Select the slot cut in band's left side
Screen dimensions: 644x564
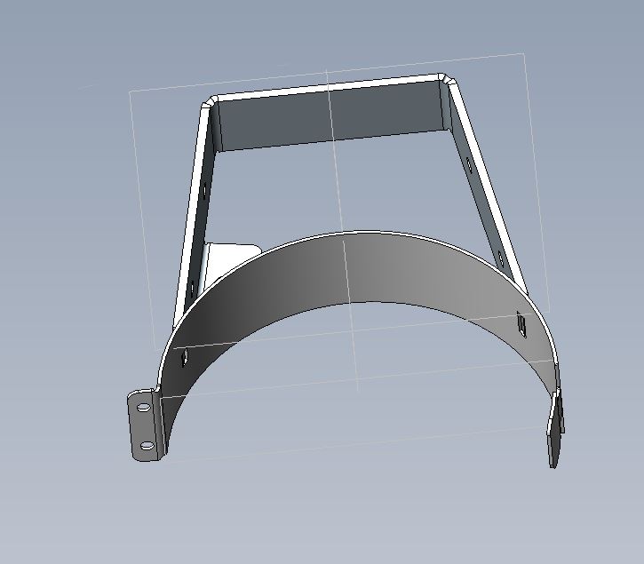pos(185,357)
